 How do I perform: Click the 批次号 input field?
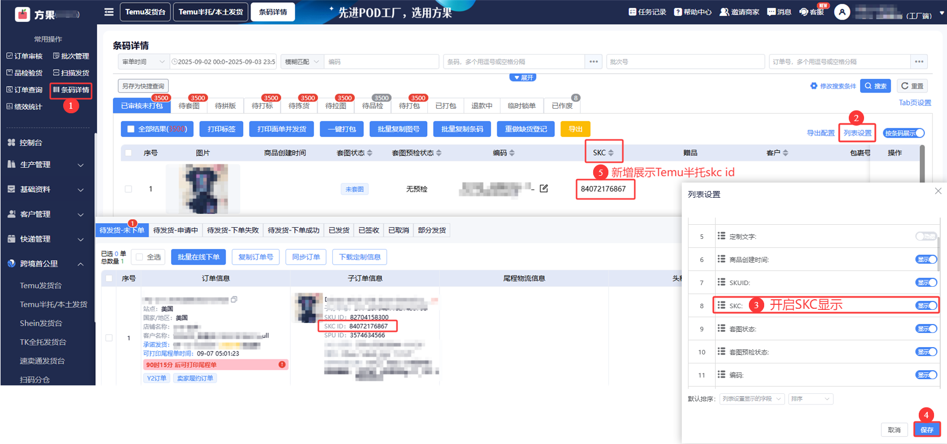(x=685, y=61)
